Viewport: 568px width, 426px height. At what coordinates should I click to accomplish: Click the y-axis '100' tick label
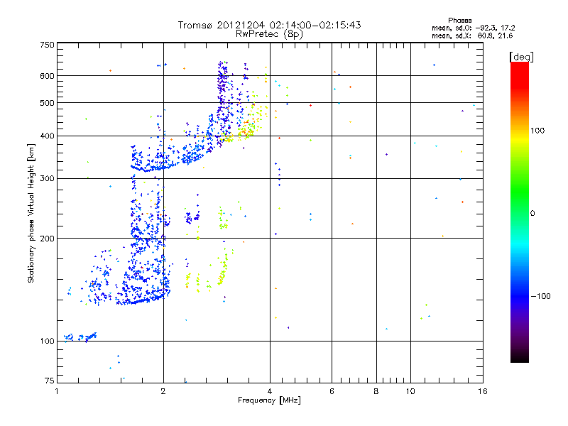click(x=47, y=342)
